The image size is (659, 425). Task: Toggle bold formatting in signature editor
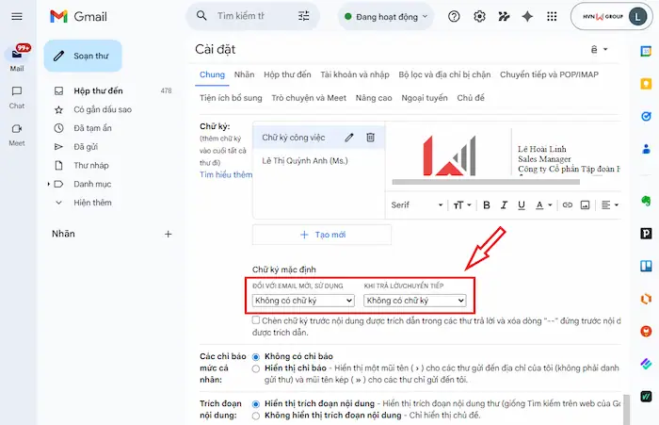(x=487, y=204)
